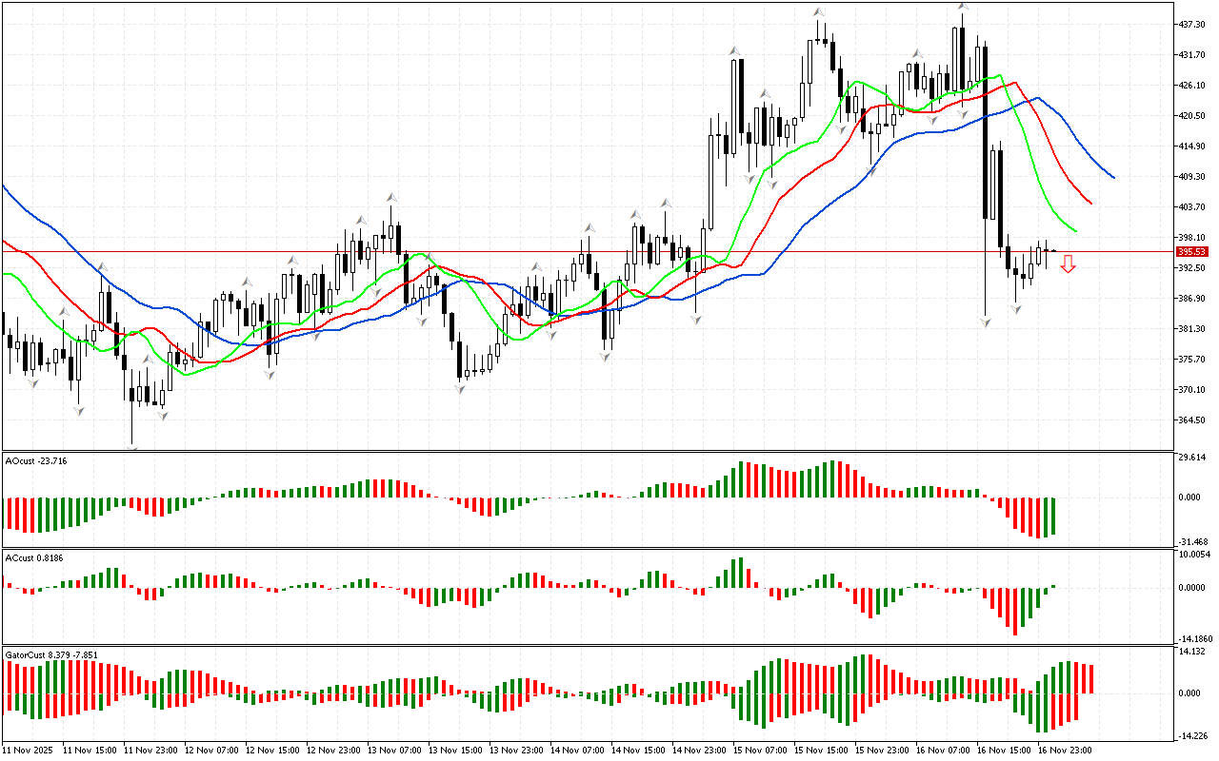This screenshot has height=761, width=1219.
Task: Select the blue Alligator line's right end
Action: coord(1113,177)
